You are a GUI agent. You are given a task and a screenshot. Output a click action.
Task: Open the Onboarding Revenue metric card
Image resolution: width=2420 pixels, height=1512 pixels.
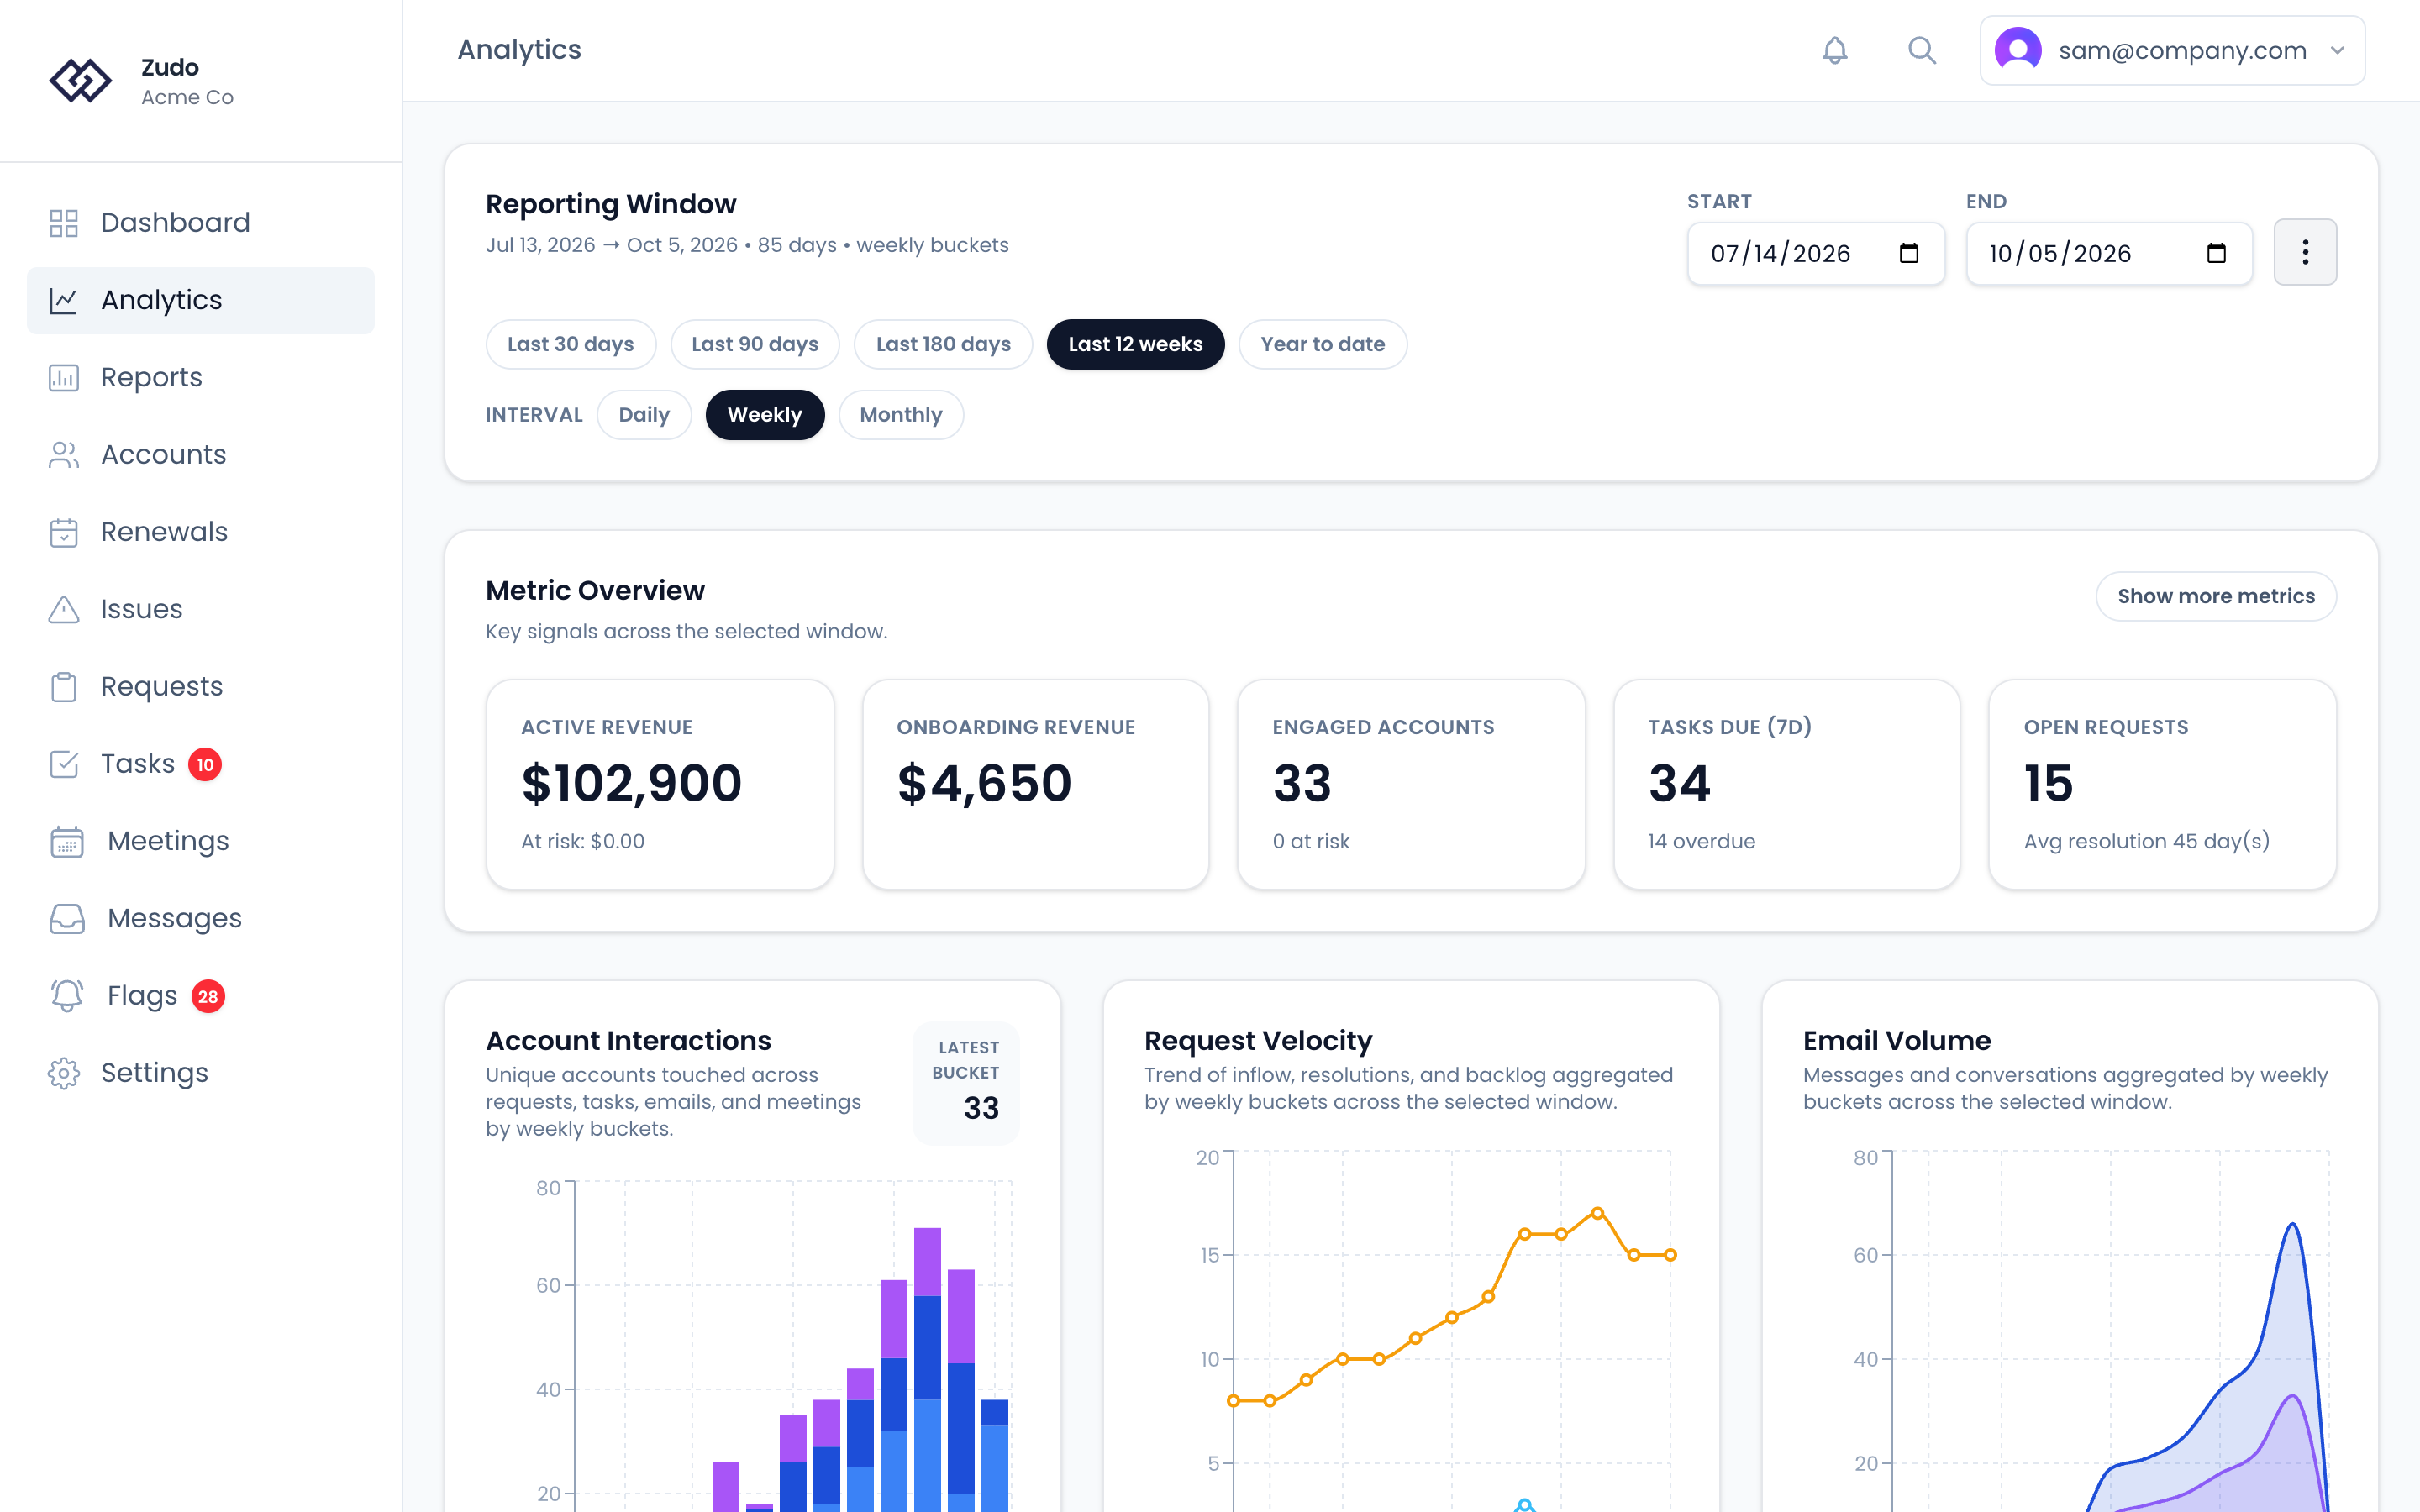coord(1036,785)
